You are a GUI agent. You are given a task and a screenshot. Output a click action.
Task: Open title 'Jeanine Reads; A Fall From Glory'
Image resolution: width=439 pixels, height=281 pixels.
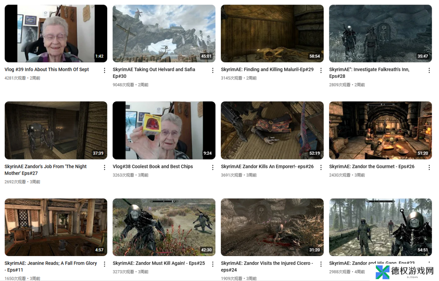51,266
